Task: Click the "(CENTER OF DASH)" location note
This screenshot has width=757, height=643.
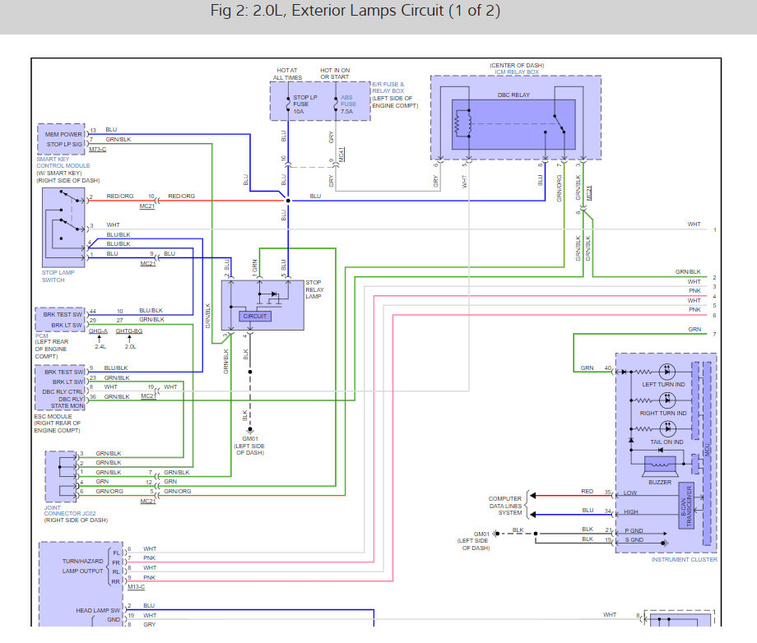Action: [517, 65]
